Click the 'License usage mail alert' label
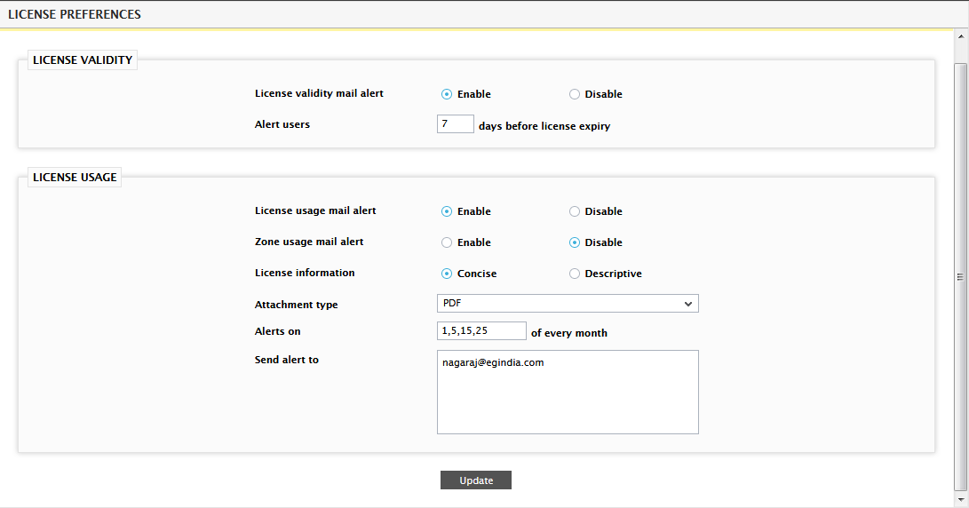This screenshot has width=969, height=508. (x=315, y=210)
